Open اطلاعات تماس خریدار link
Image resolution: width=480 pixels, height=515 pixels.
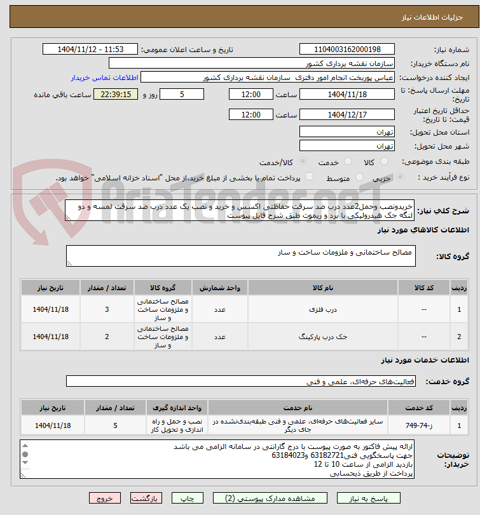pyautogui.click(x=104, y=77)
